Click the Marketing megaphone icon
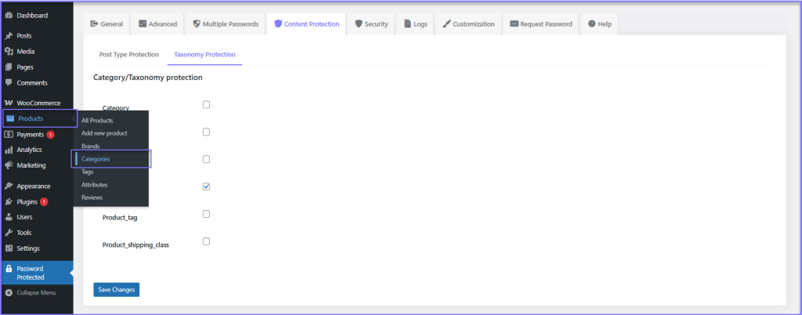The image size is (802, 315). 9,165
